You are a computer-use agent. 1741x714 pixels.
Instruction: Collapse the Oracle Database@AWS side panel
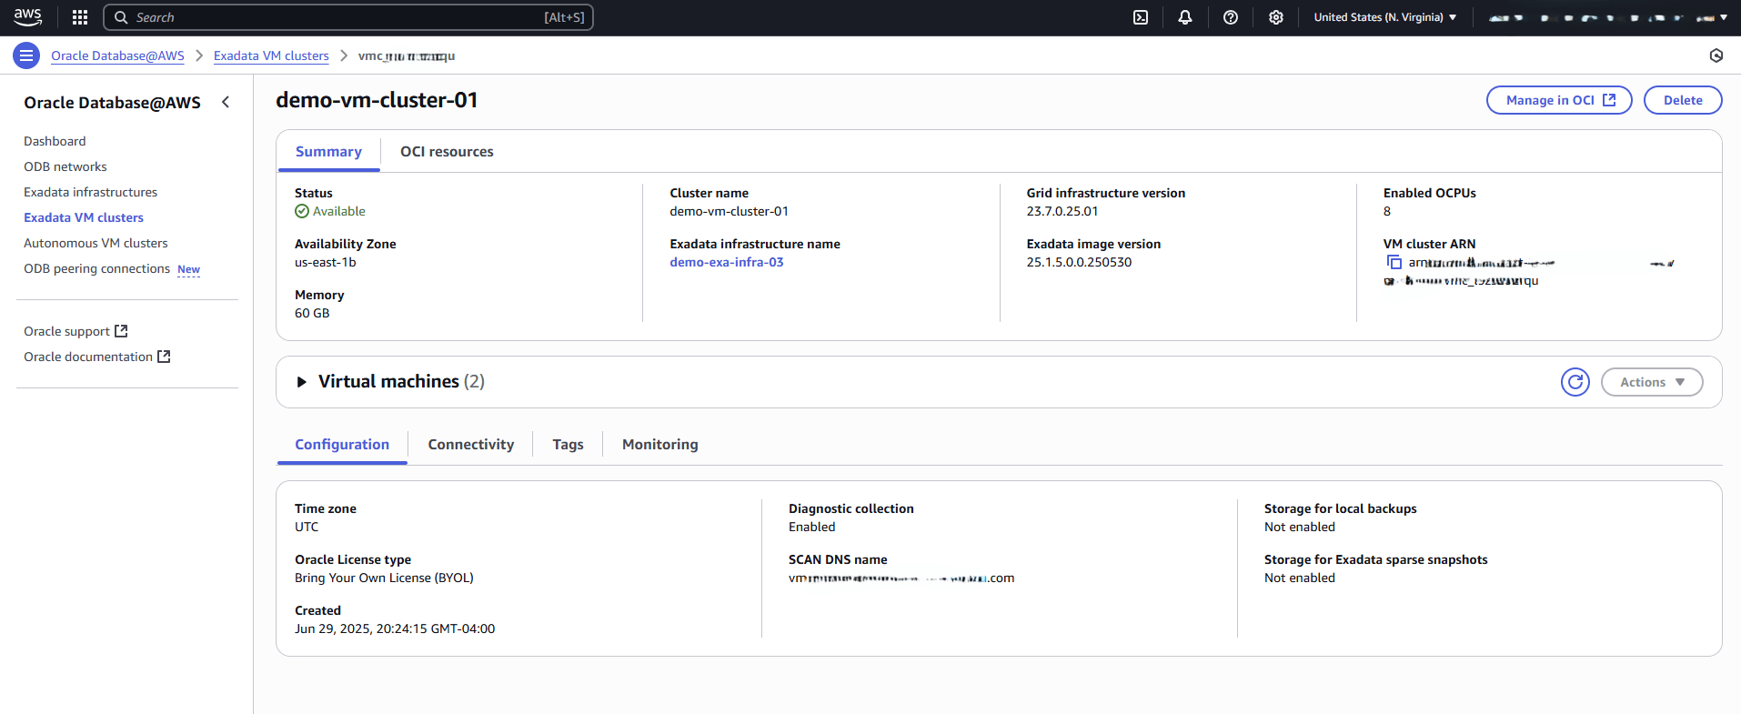pyautogui.click(x=226, y=102)
